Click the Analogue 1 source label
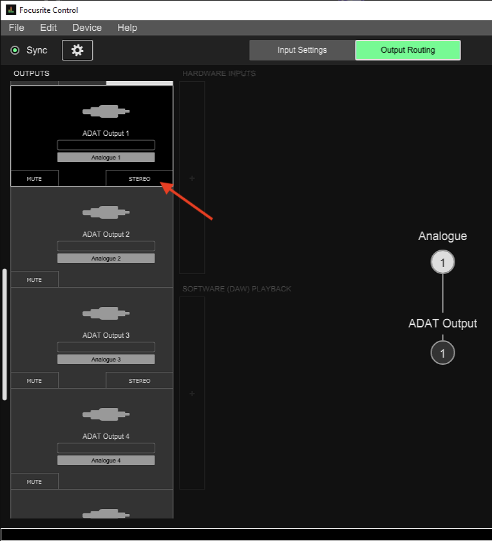 click(106, 158)
